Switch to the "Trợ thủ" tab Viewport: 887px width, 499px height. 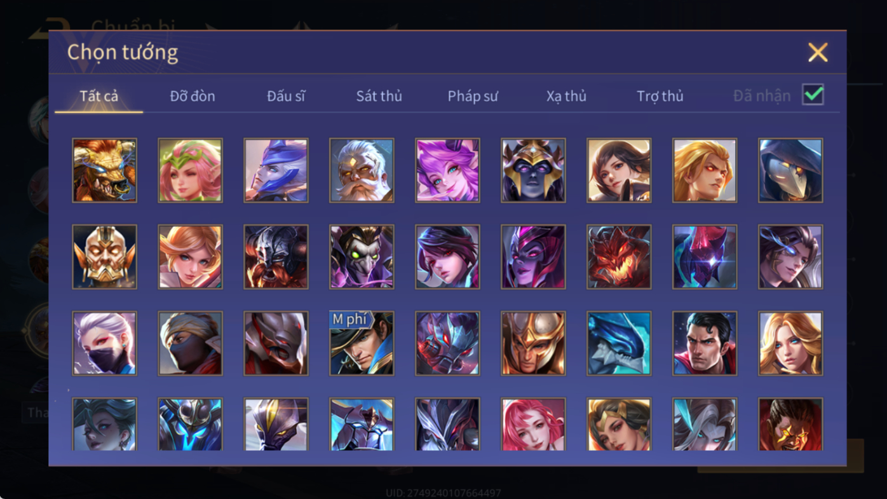pos(660,96)
